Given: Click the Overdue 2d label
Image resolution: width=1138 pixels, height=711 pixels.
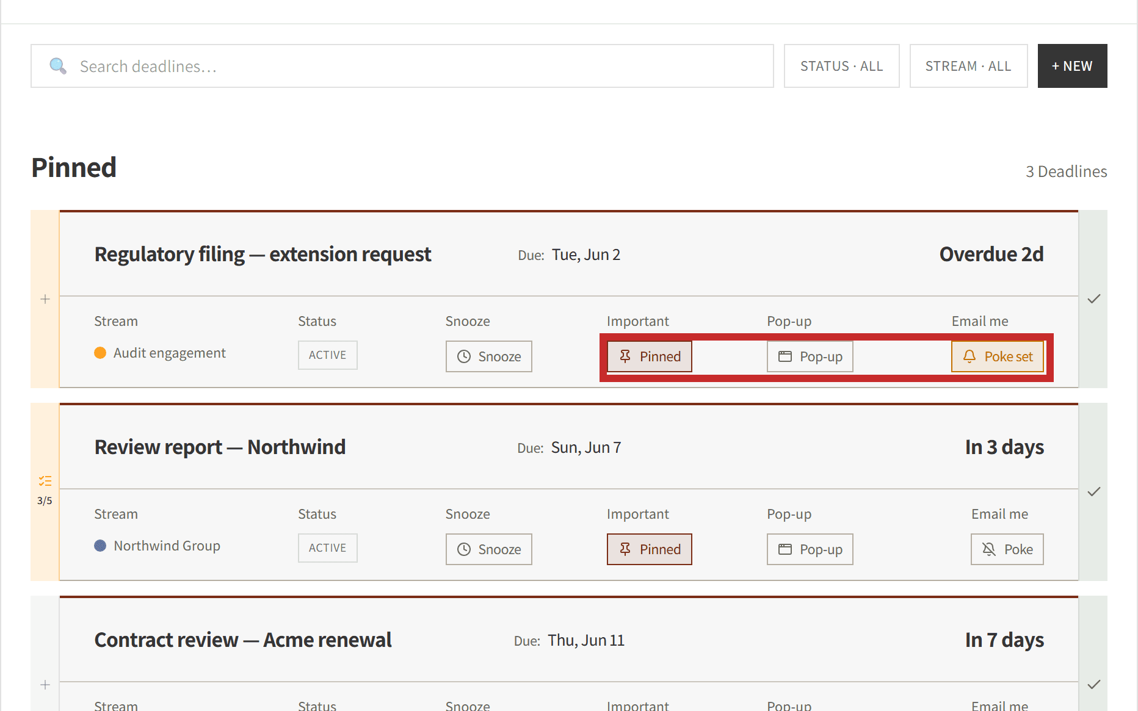Looking at the screenshot, I should click(991, 254).
